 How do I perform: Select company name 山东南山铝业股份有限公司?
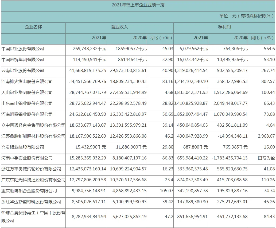27,103
